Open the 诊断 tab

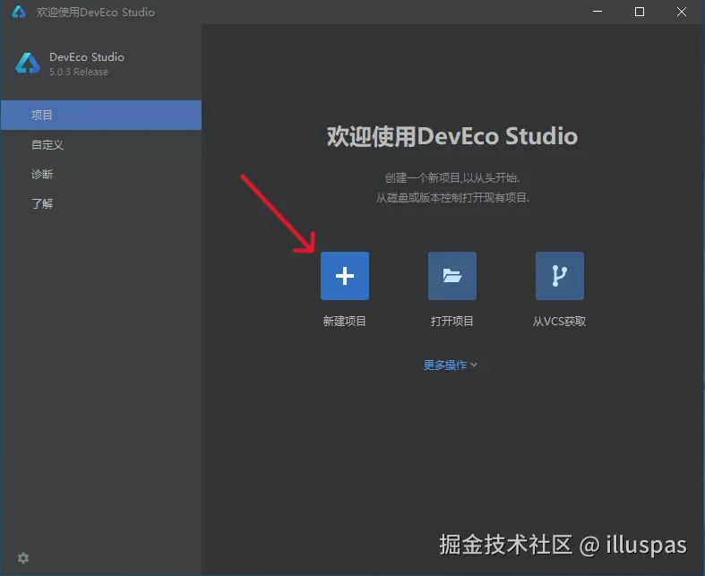pyautogui.click(x=101, y=174)
